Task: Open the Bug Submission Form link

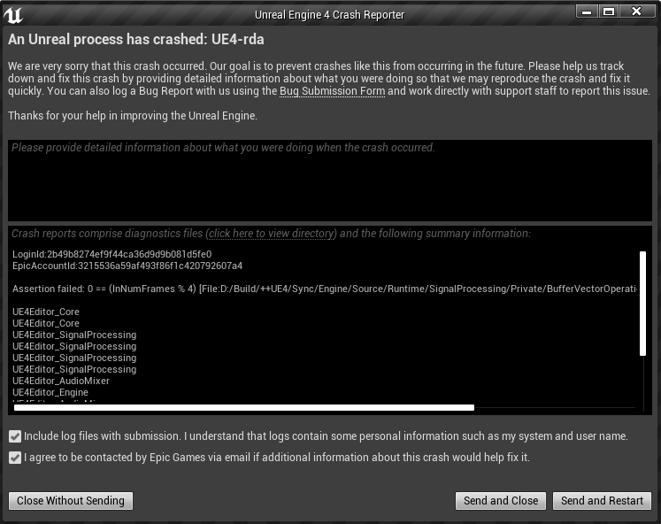Action: point(332,92)
